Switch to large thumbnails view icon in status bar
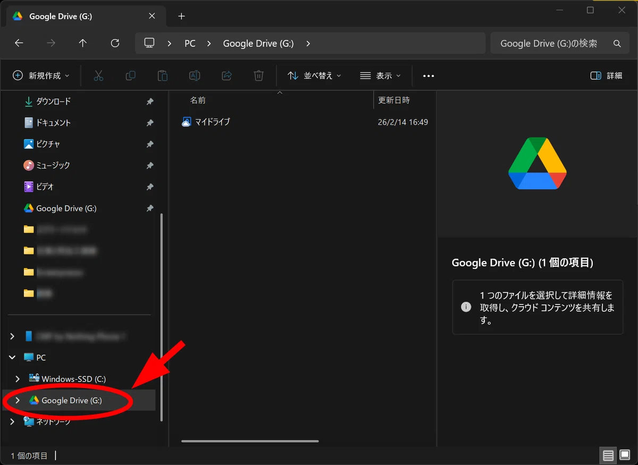This screenshot has width=638, height=465. [x=625, y=455]
